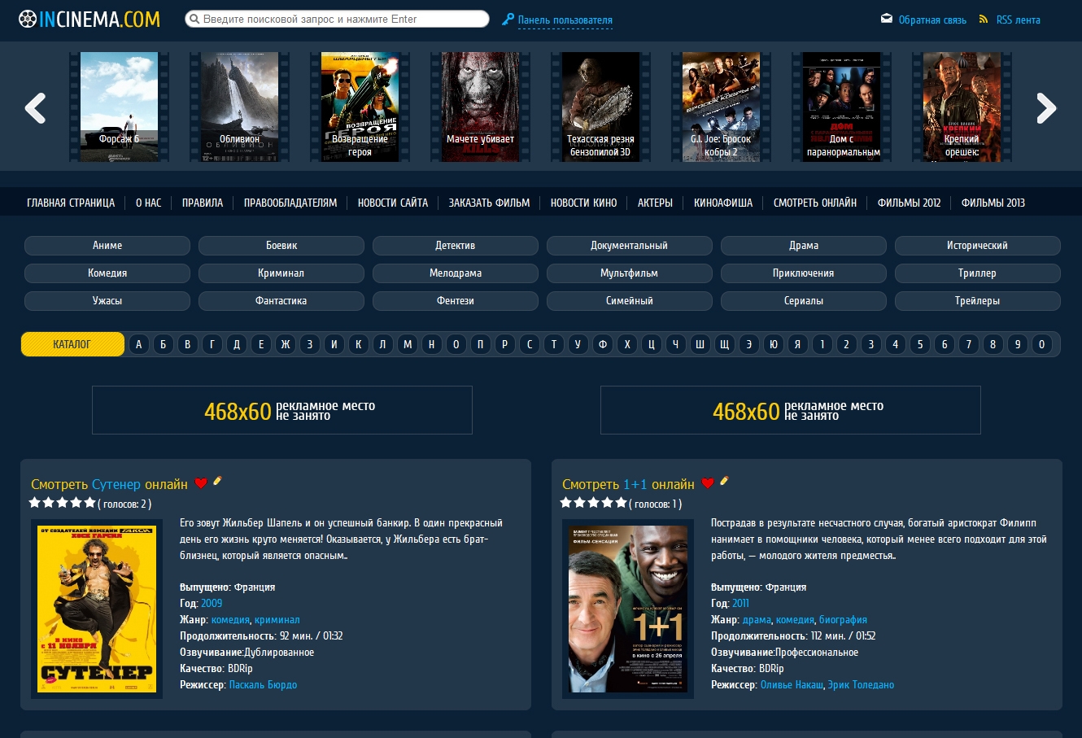Rate 1+1 with the fifth star
The image size is (1082, 738).
coord(622,503)
